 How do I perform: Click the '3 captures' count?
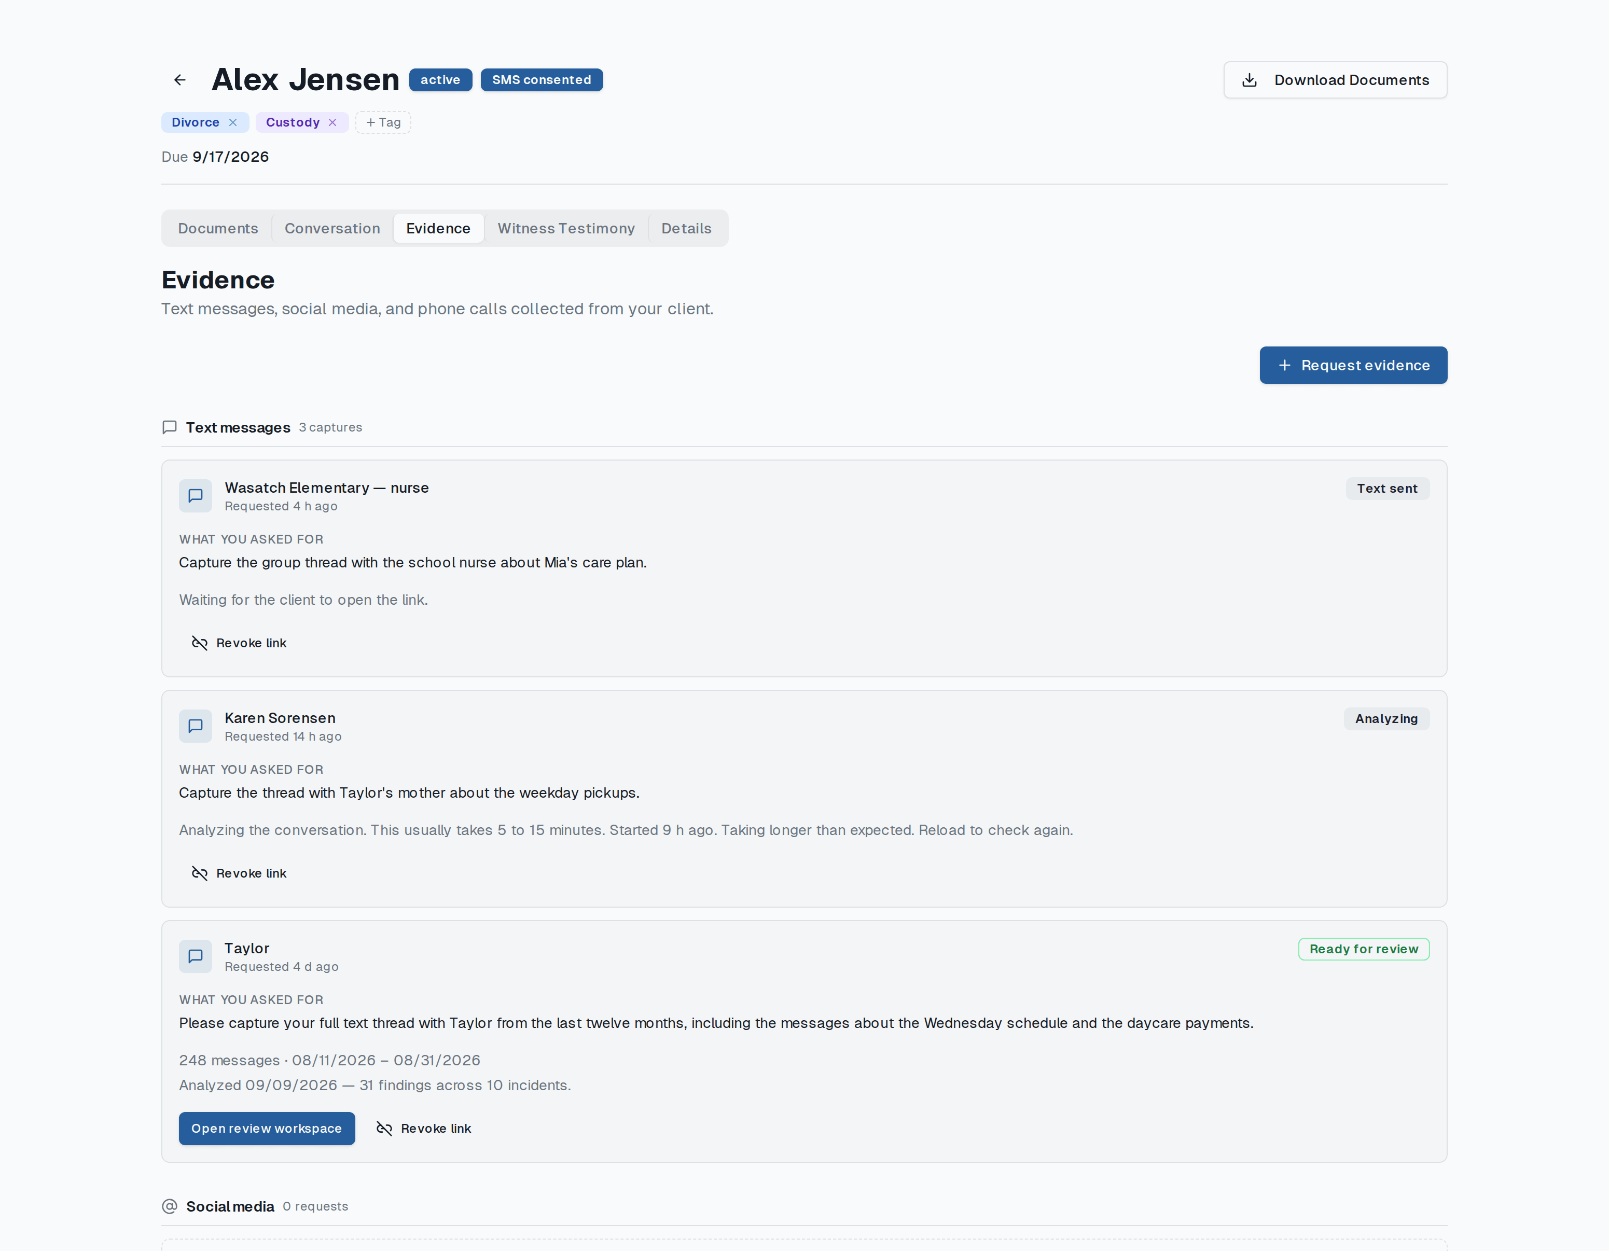pos(330,427)
